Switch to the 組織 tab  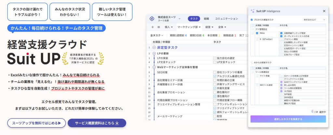pyautogui.click(x=206, y=19)
